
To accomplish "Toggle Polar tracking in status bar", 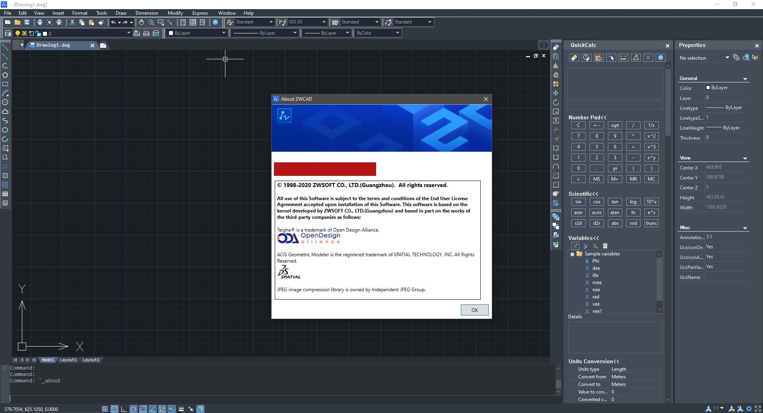I will 134,409.
